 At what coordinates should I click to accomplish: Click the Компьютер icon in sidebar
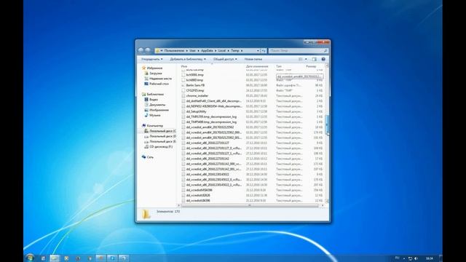(144, 126)
